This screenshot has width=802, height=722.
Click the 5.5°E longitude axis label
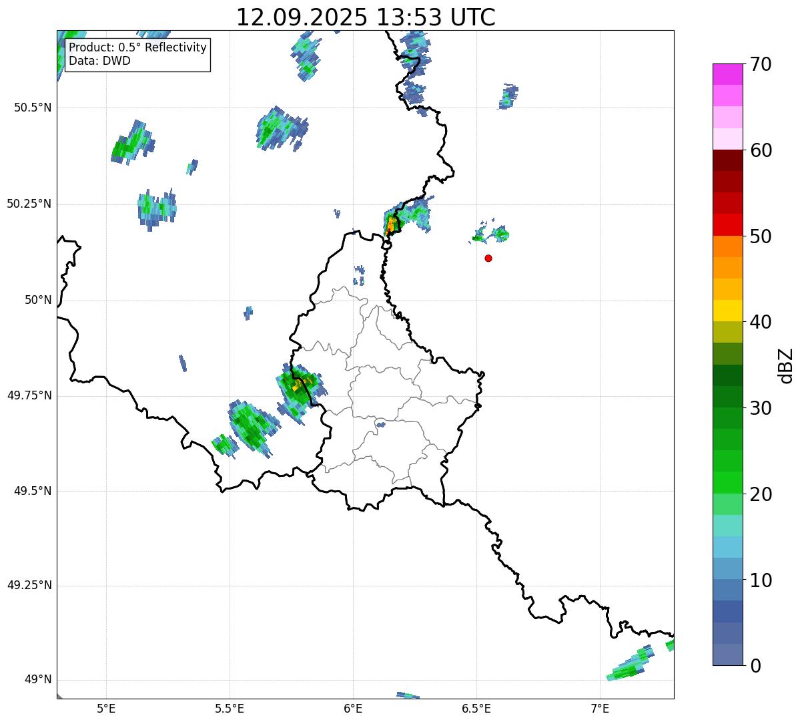230,708
